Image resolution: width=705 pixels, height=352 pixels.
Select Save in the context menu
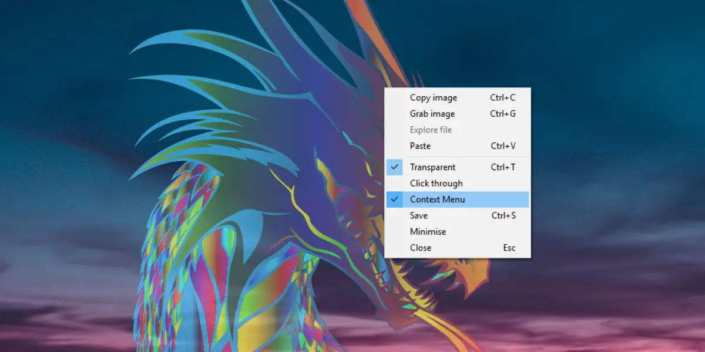click(457, 215)
